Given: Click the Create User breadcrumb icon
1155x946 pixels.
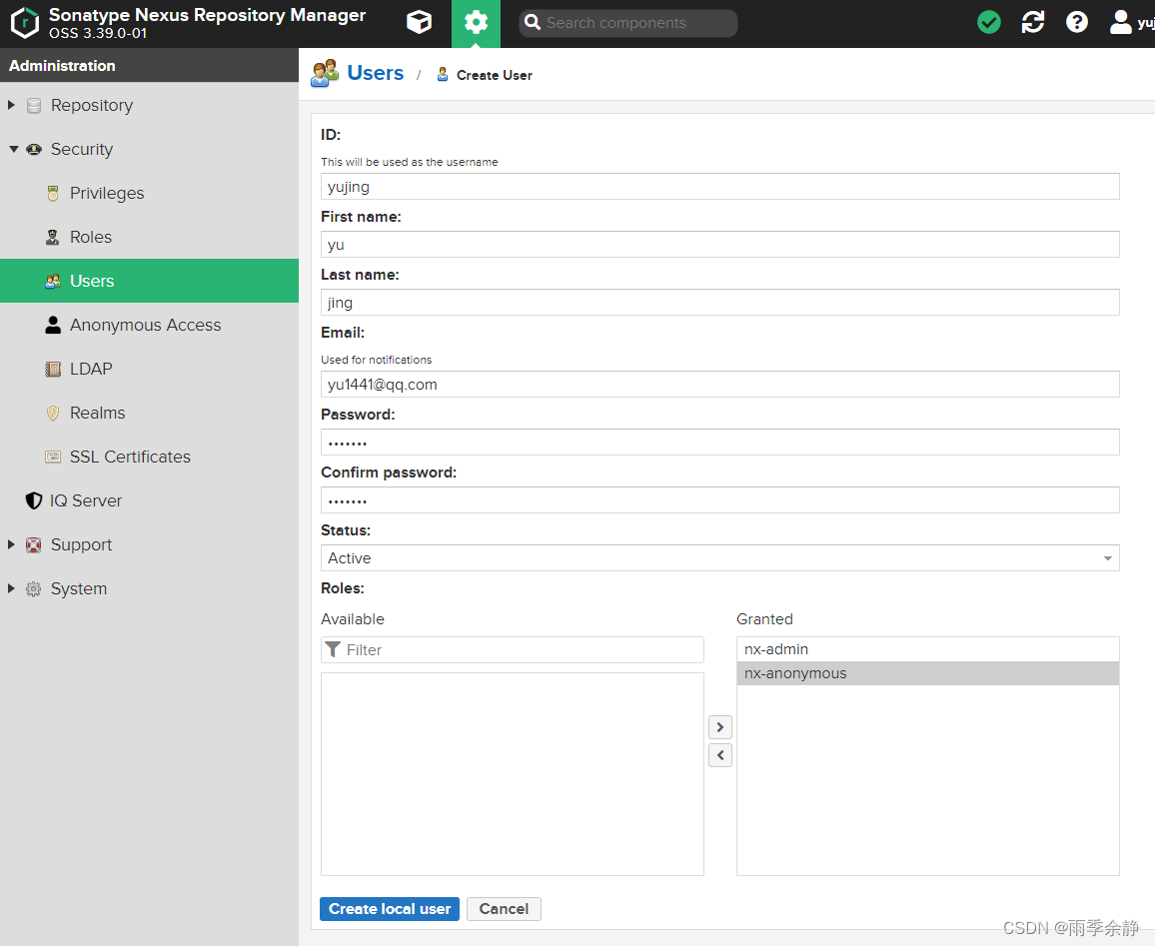Looking at the screenshot, I should 443,74.
